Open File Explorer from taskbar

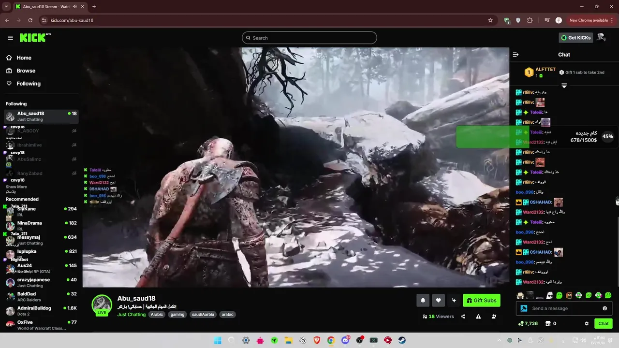tap(288, 340)
